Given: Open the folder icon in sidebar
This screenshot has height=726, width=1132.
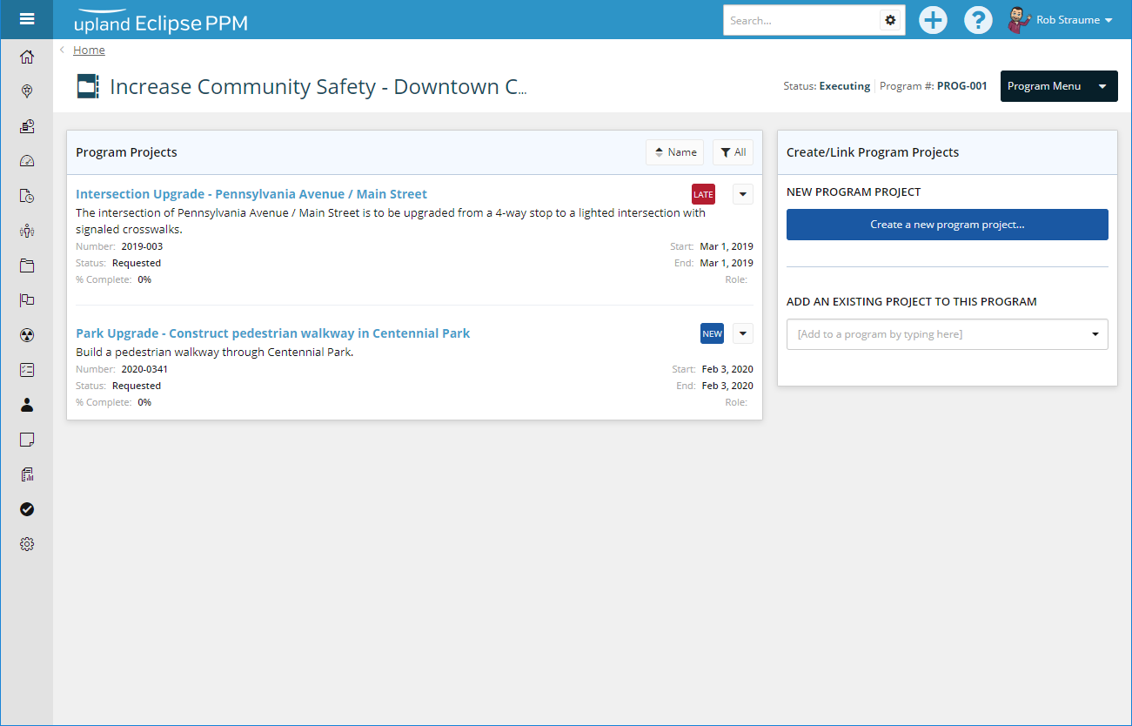Looking at the screenshot, I should pyautogui.click(x=27, y=266).
